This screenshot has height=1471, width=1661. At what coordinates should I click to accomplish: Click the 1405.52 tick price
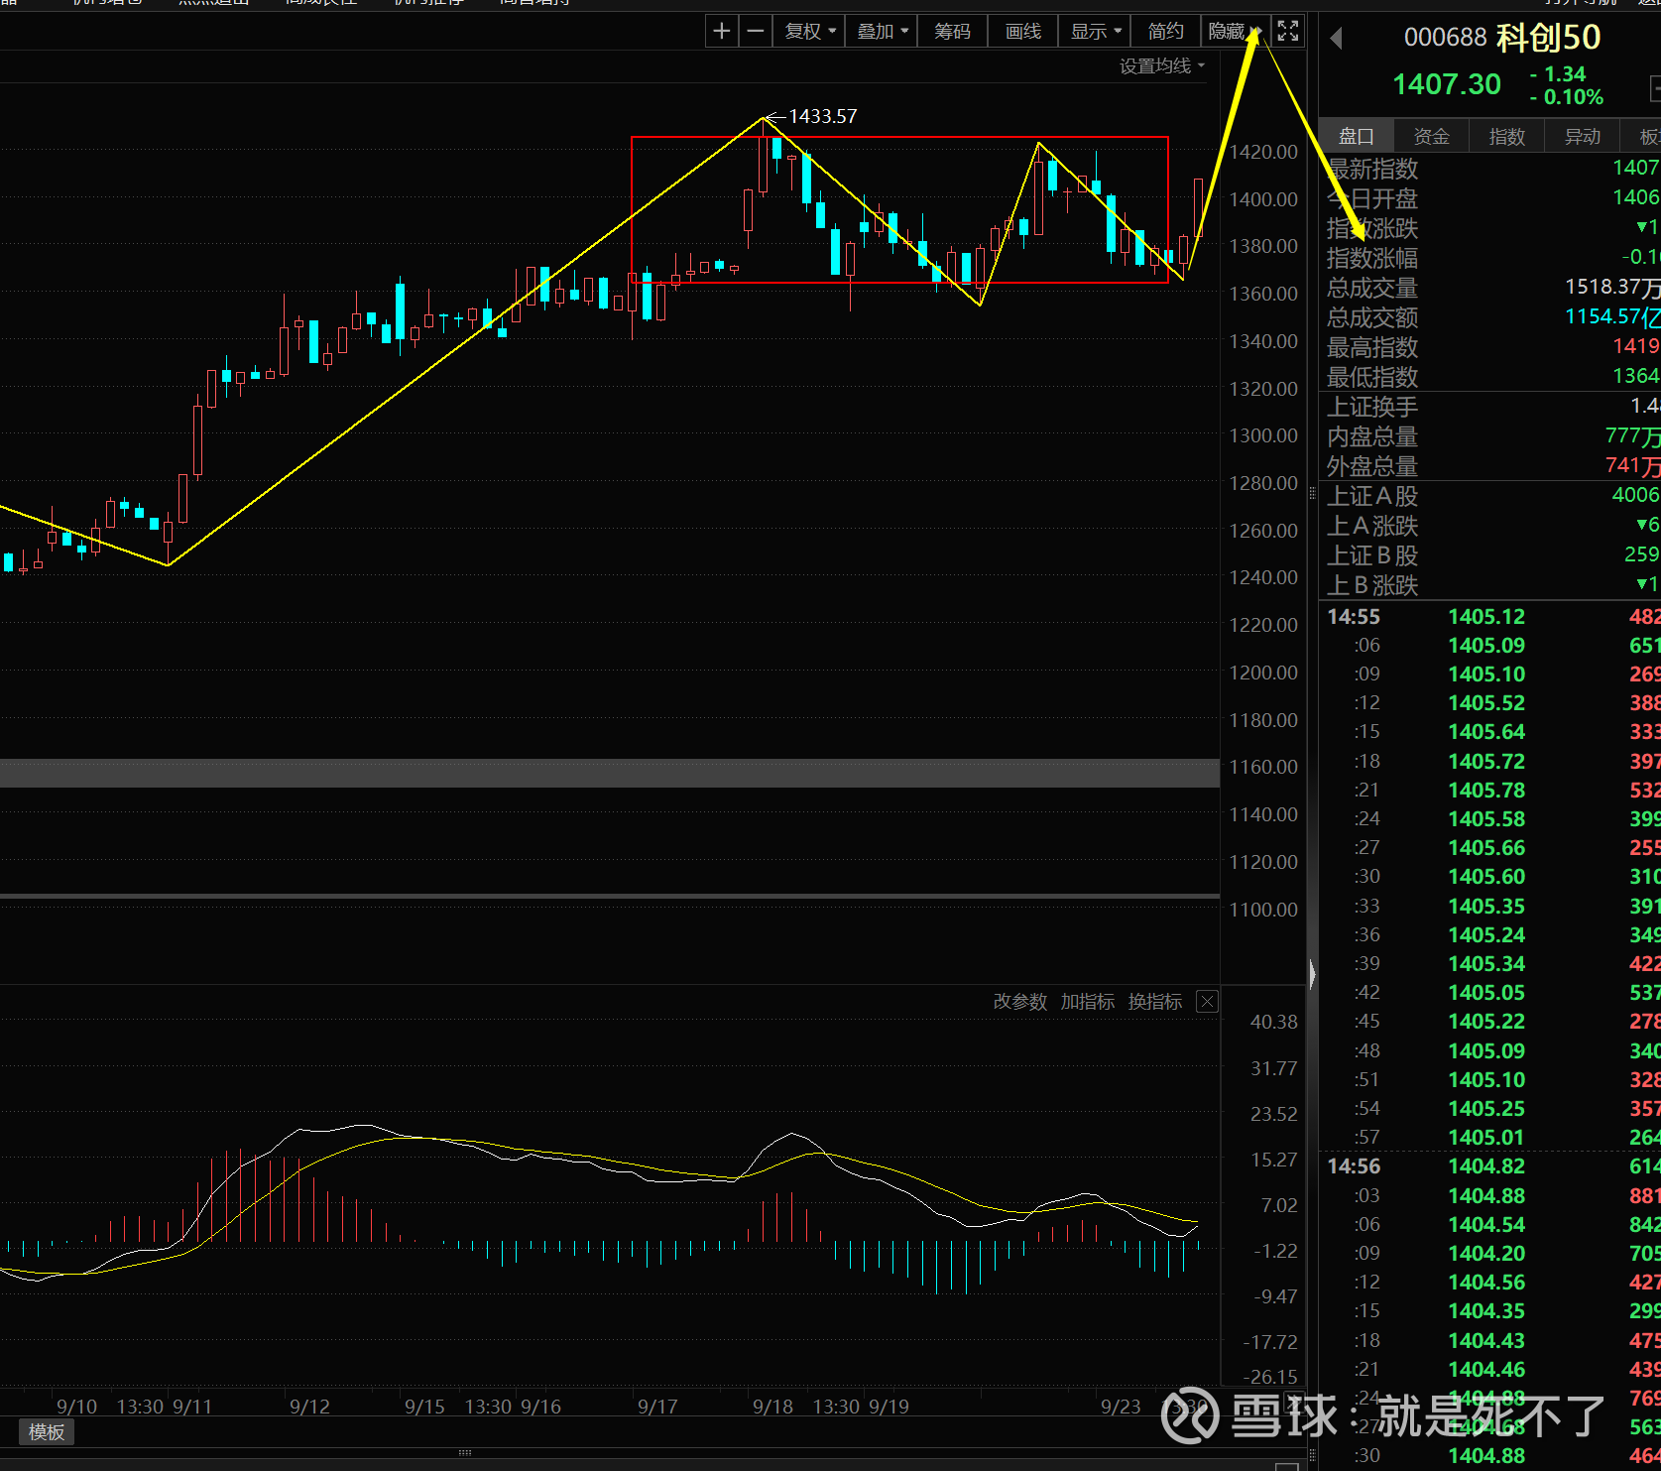(x=1486, y=703)
